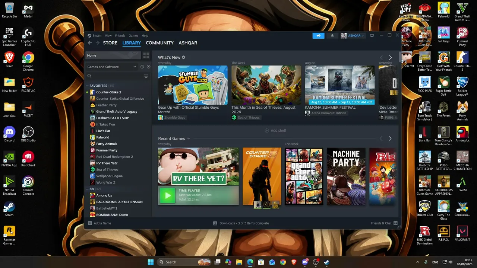
Task: Select Wallpaper Engine in the library list
Action: pyautogui.click(x=109, y=176)
